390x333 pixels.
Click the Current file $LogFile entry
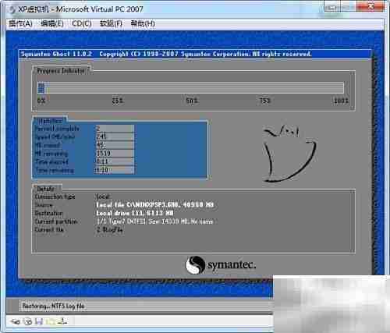point(109,230)
